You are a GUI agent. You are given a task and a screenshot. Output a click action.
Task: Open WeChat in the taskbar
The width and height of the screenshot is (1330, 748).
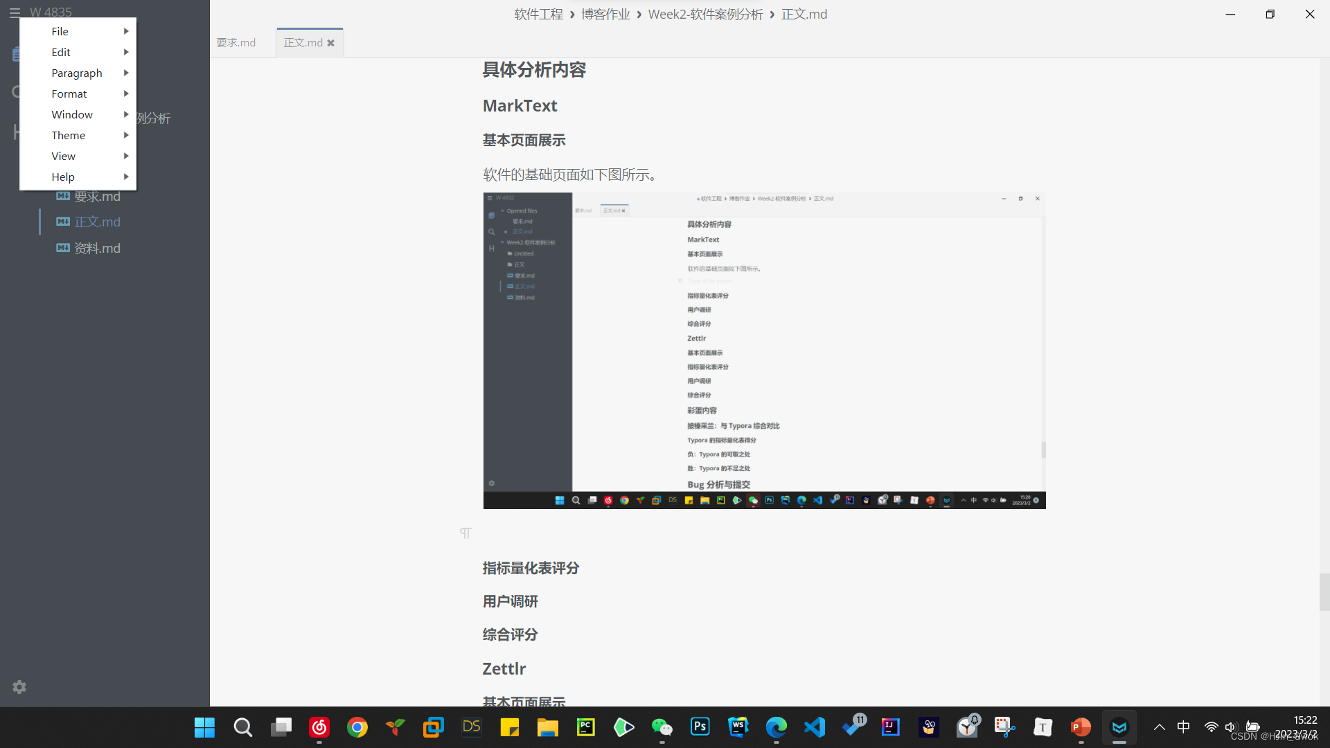pos(662,727)
